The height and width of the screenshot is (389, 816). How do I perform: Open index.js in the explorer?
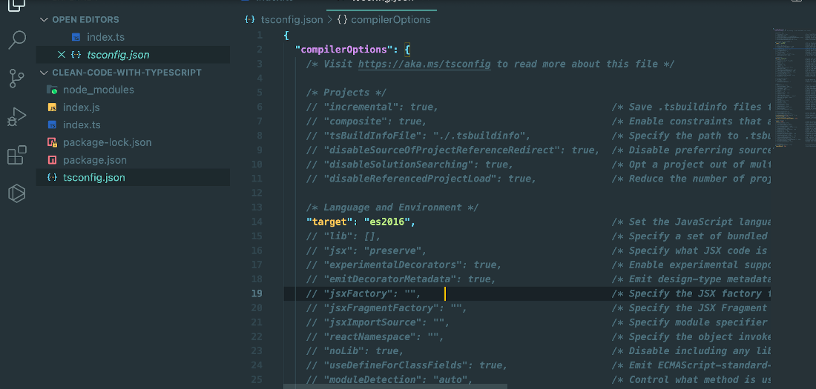[x=81, y=107]
